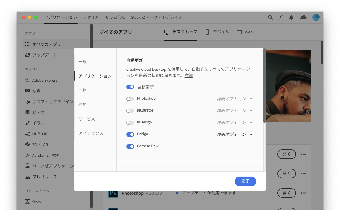Select the 通知 preferences tab
Screen dimensions: 340x210
point(83,105)
